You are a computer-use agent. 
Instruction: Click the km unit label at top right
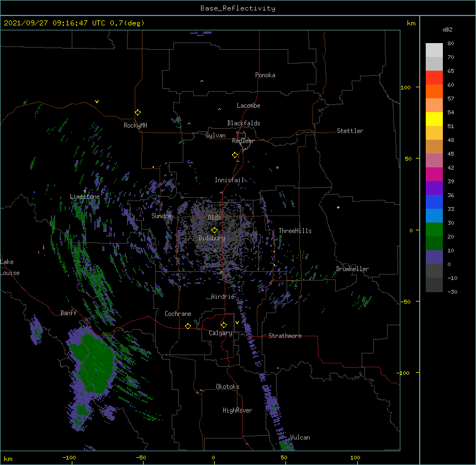click(x=411, y=23)
